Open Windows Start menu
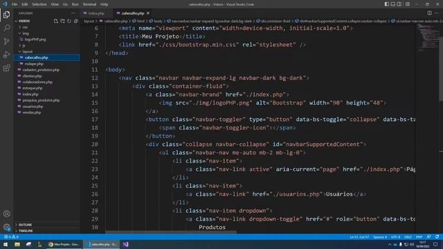 [6, 244]
